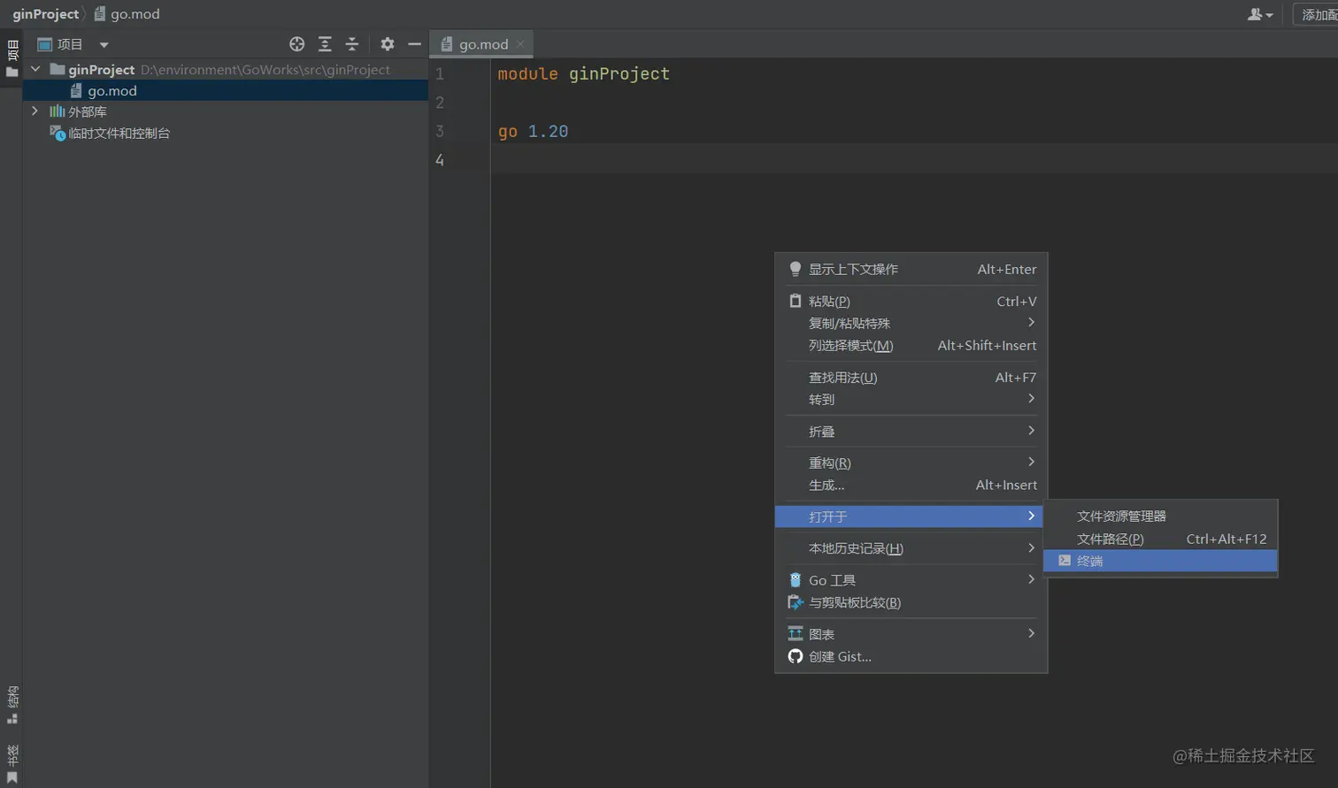This screenshot has width=1338, height=788.
Task: Select 与剪贴板比较(B) menu entry
Action: (x=911, y=602)
